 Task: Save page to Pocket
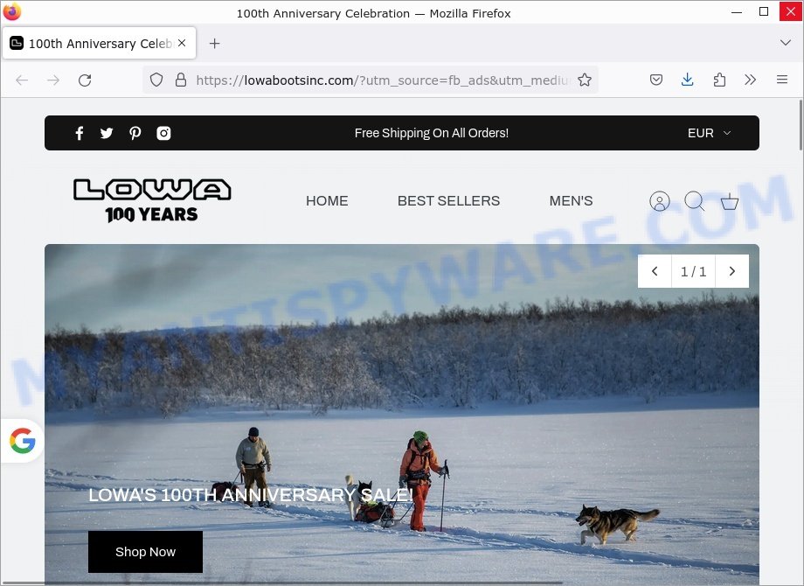[x=655, y=80]
